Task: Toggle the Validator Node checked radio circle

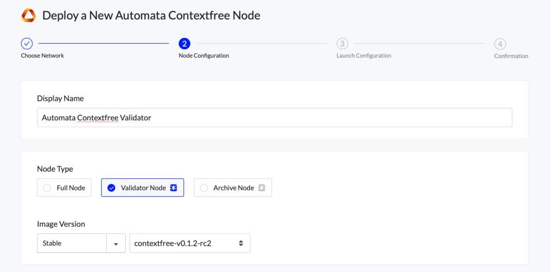Action: point(111,188)
